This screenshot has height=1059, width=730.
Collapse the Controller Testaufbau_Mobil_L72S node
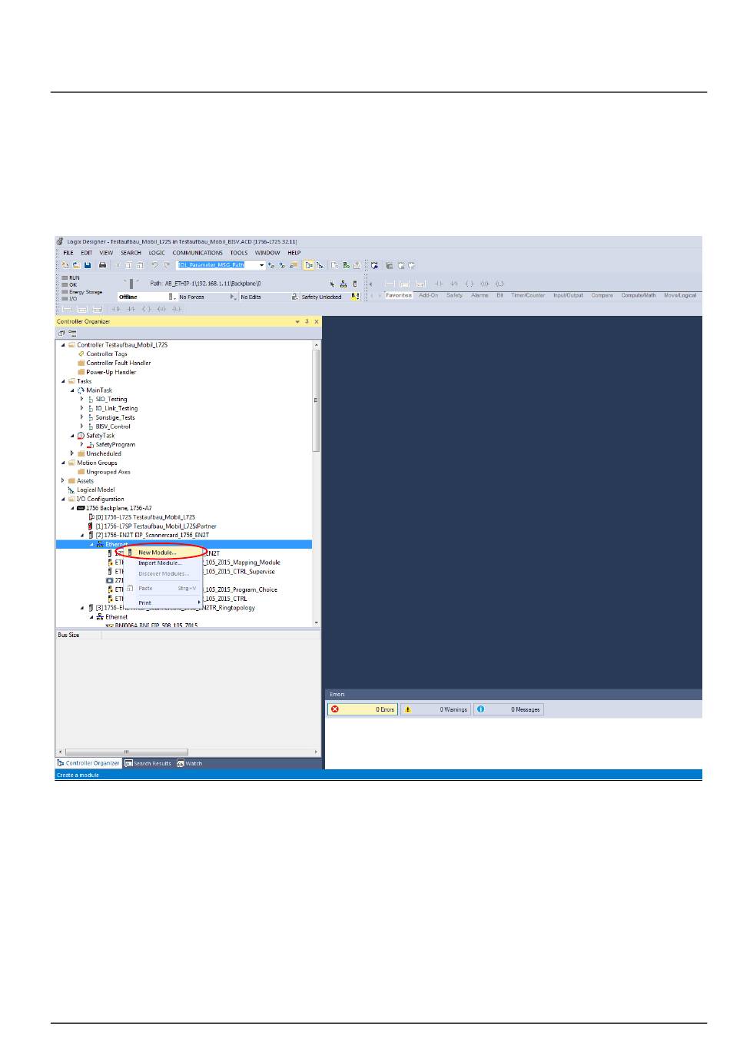coord(63,345)
